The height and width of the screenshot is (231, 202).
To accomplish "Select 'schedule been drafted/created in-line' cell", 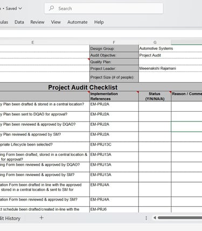I will (45, 210).
